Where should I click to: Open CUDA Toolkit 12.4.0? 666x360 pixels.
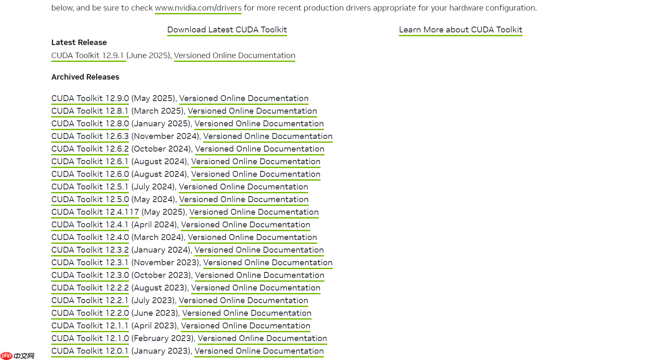click(90, 237)
